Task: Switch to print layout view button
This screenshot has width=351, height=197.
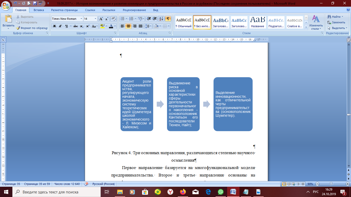Action: 284,184
